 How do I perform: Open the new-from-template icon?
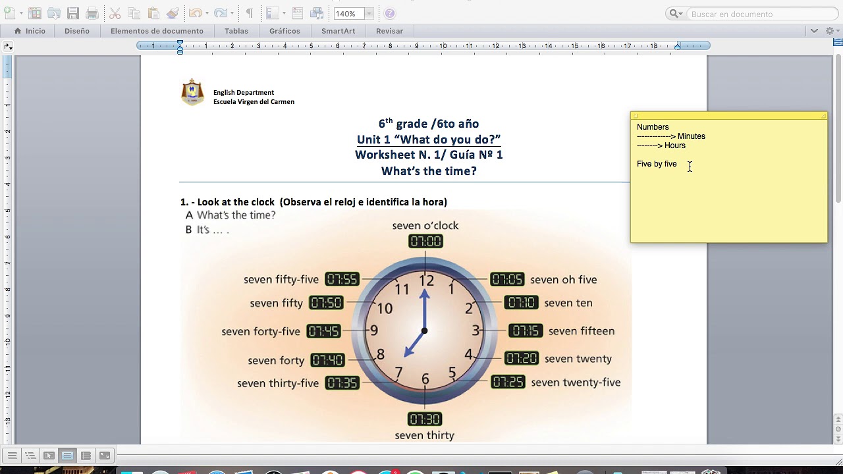coord(35,13)
